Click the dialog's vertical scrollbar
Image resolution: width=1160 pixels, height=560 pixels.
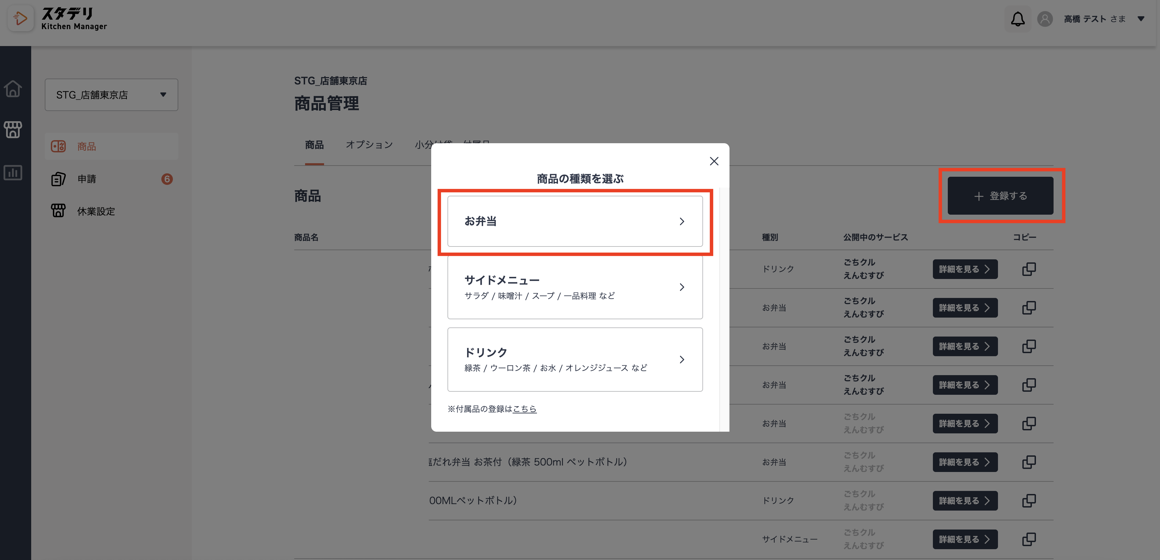[724, 309]
